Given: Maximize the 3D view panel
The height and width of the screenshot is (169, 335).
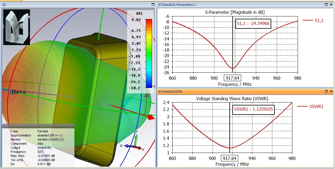Looking at the screenshot, I should [x=153, y=4].
